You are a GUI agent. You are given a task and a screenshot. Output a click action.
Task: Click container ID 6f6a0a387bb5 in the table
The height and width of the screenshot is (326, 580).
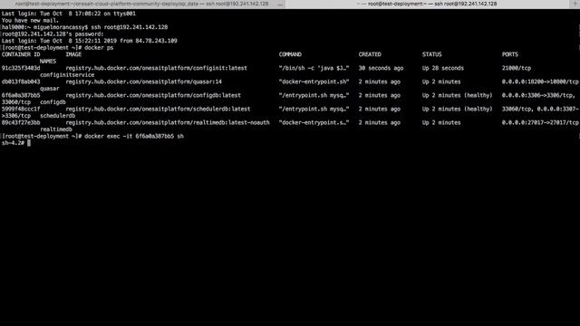point(21,95)
